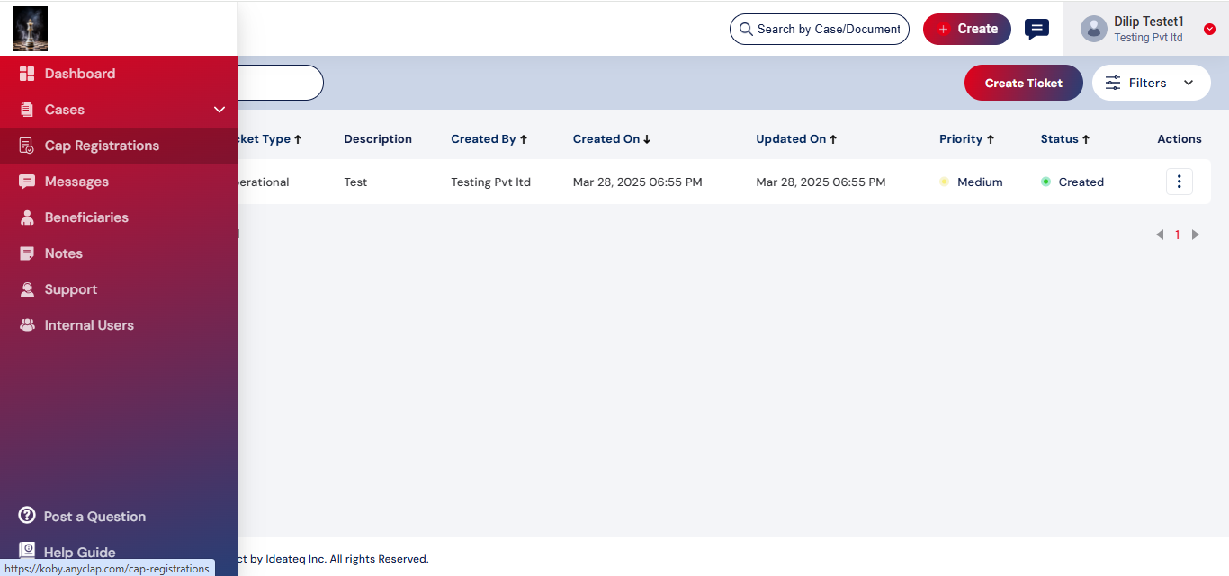Screen dimensions: 1229x576
Task: Click the Created status value
Action: point(1081,182)
